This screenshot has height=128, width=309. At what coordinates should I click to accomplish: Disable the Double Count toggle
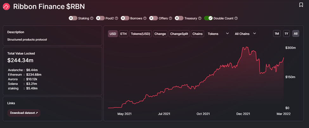click(x=208, y=18)
